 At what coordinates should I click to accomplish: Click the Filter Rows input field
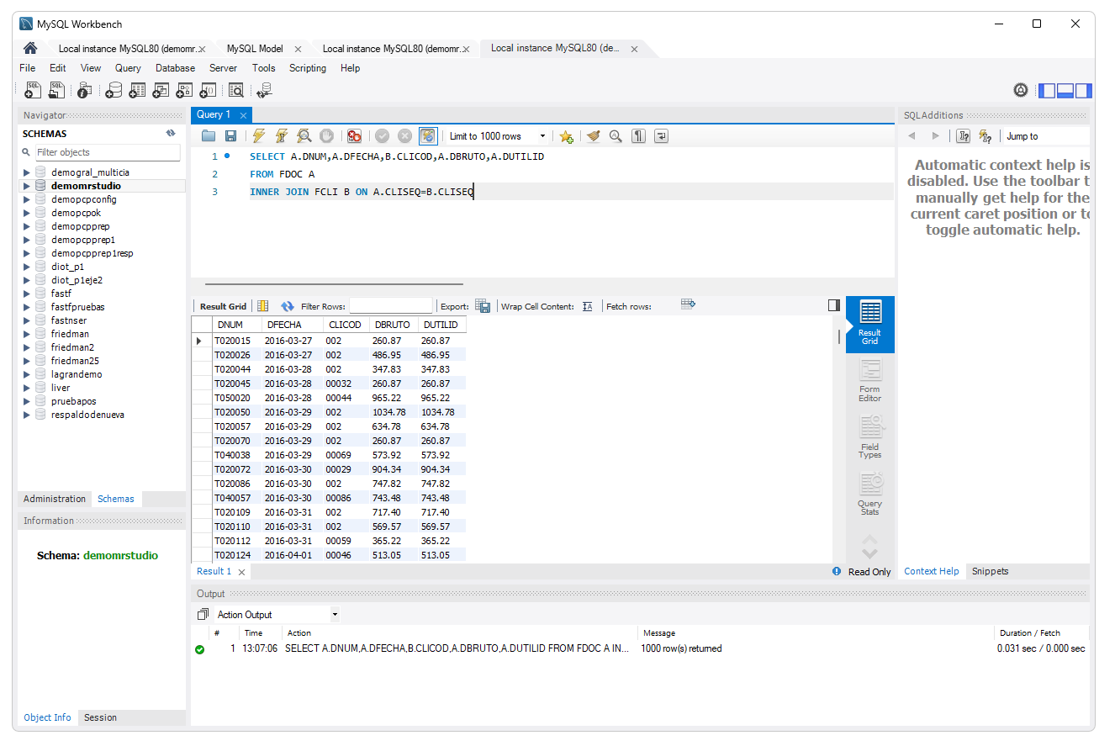tap(390, 306)
